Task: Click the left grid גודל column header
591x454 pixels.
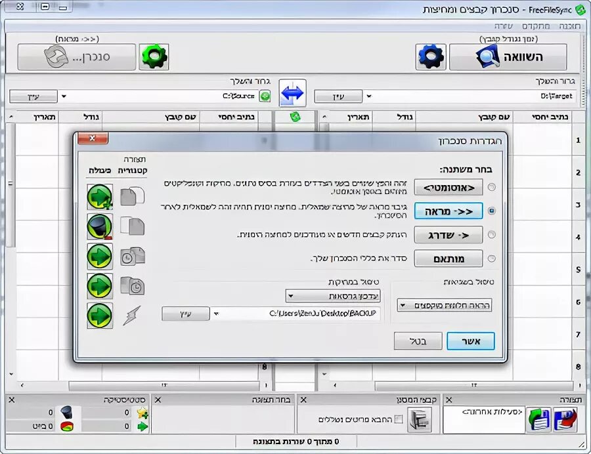Action: pos(80,117)
